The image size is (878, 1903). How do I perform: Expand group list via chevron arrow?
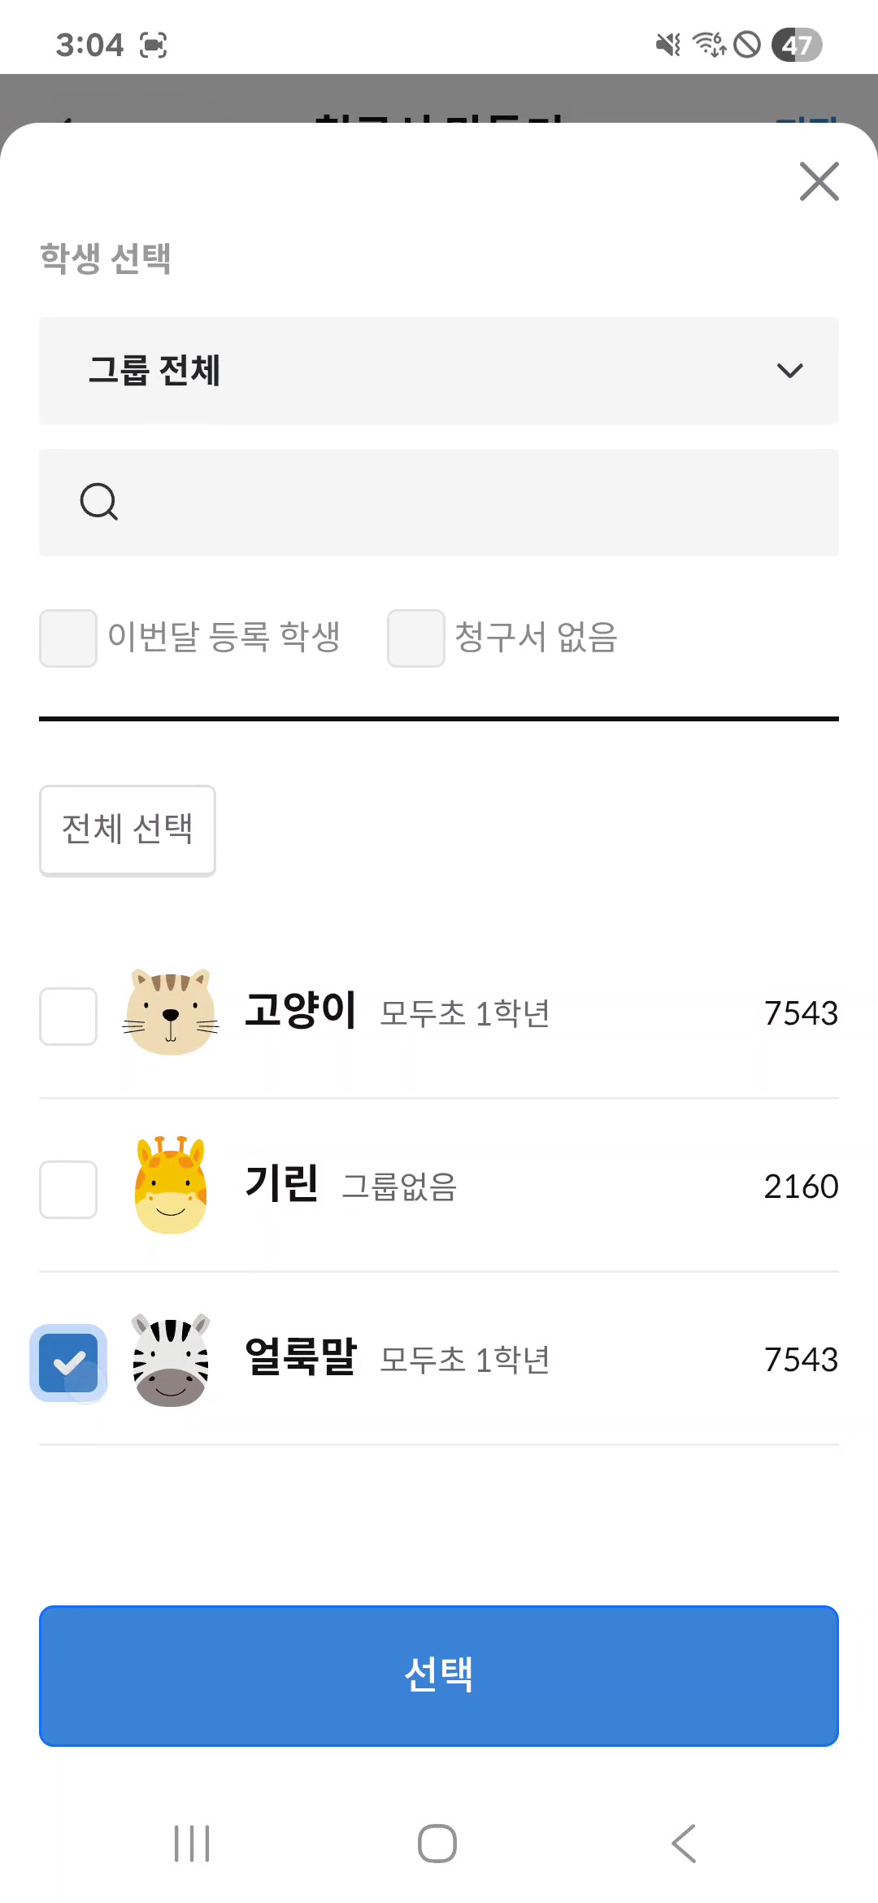tap(789, 371)
